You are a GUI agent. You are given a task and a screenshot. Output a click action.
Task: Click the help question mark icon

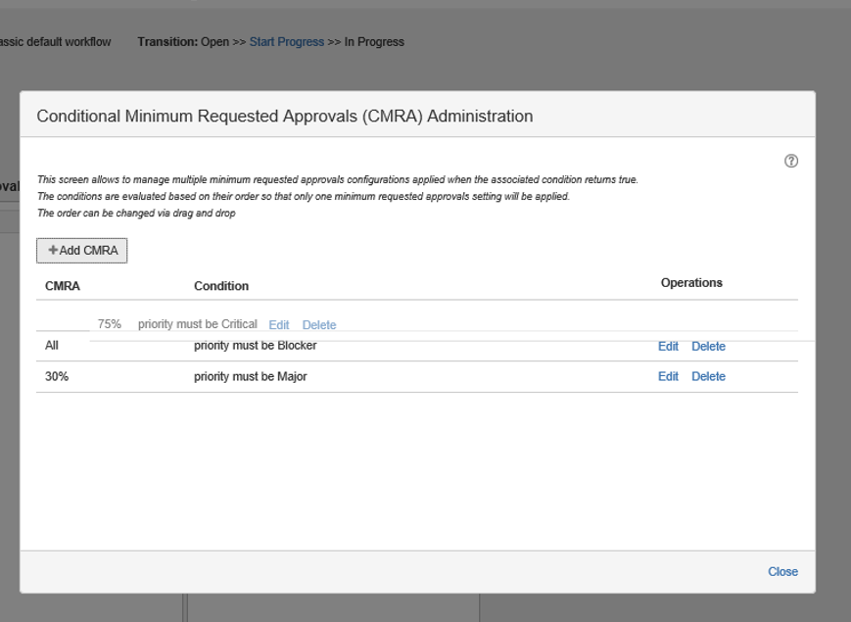click(789, 162)
